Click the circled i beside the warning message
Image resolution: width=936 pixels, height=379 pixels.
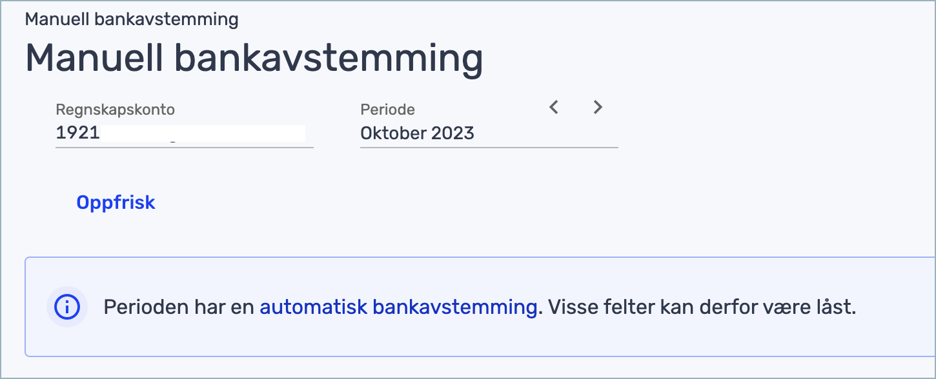click(67, 307)
